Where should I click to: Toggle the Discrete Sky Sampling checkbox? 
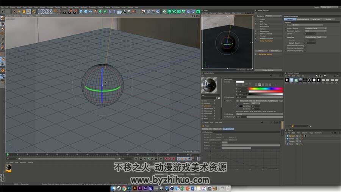click(x=305, y=51)
